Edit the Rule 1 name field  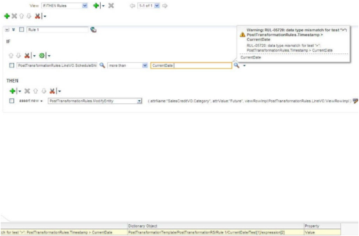pos(57,29)
